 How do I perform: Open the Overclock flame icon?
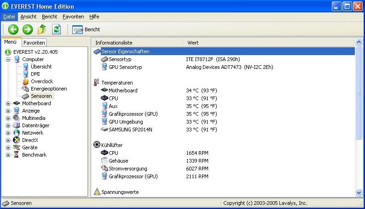pos(26,81)
